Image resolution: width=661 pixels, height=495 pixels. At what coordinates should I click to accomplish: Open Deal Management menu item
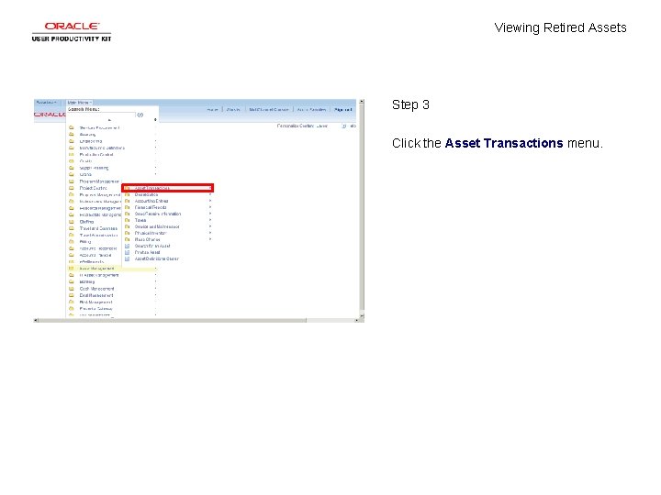(96, 295)
